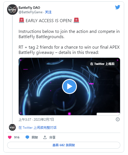Open the small BattleFly avatar in thread

[x=12, y=127]
